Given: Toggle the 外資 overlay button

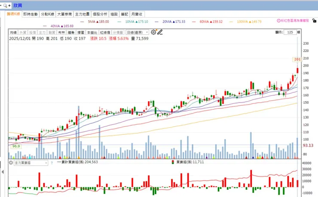Looking at the screenshot, I should (x=23, y=32).
